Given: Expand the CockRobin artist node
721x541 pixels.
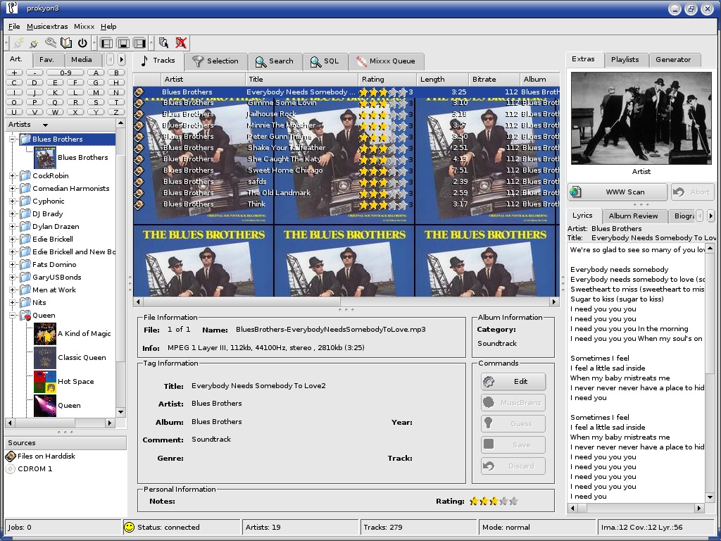Looking at the screenshot, I should [x=13, y=175].
